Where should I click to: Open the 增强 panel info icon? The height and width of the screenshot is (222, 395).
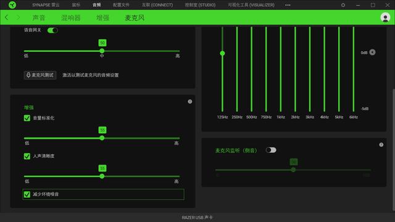point(190,101)
